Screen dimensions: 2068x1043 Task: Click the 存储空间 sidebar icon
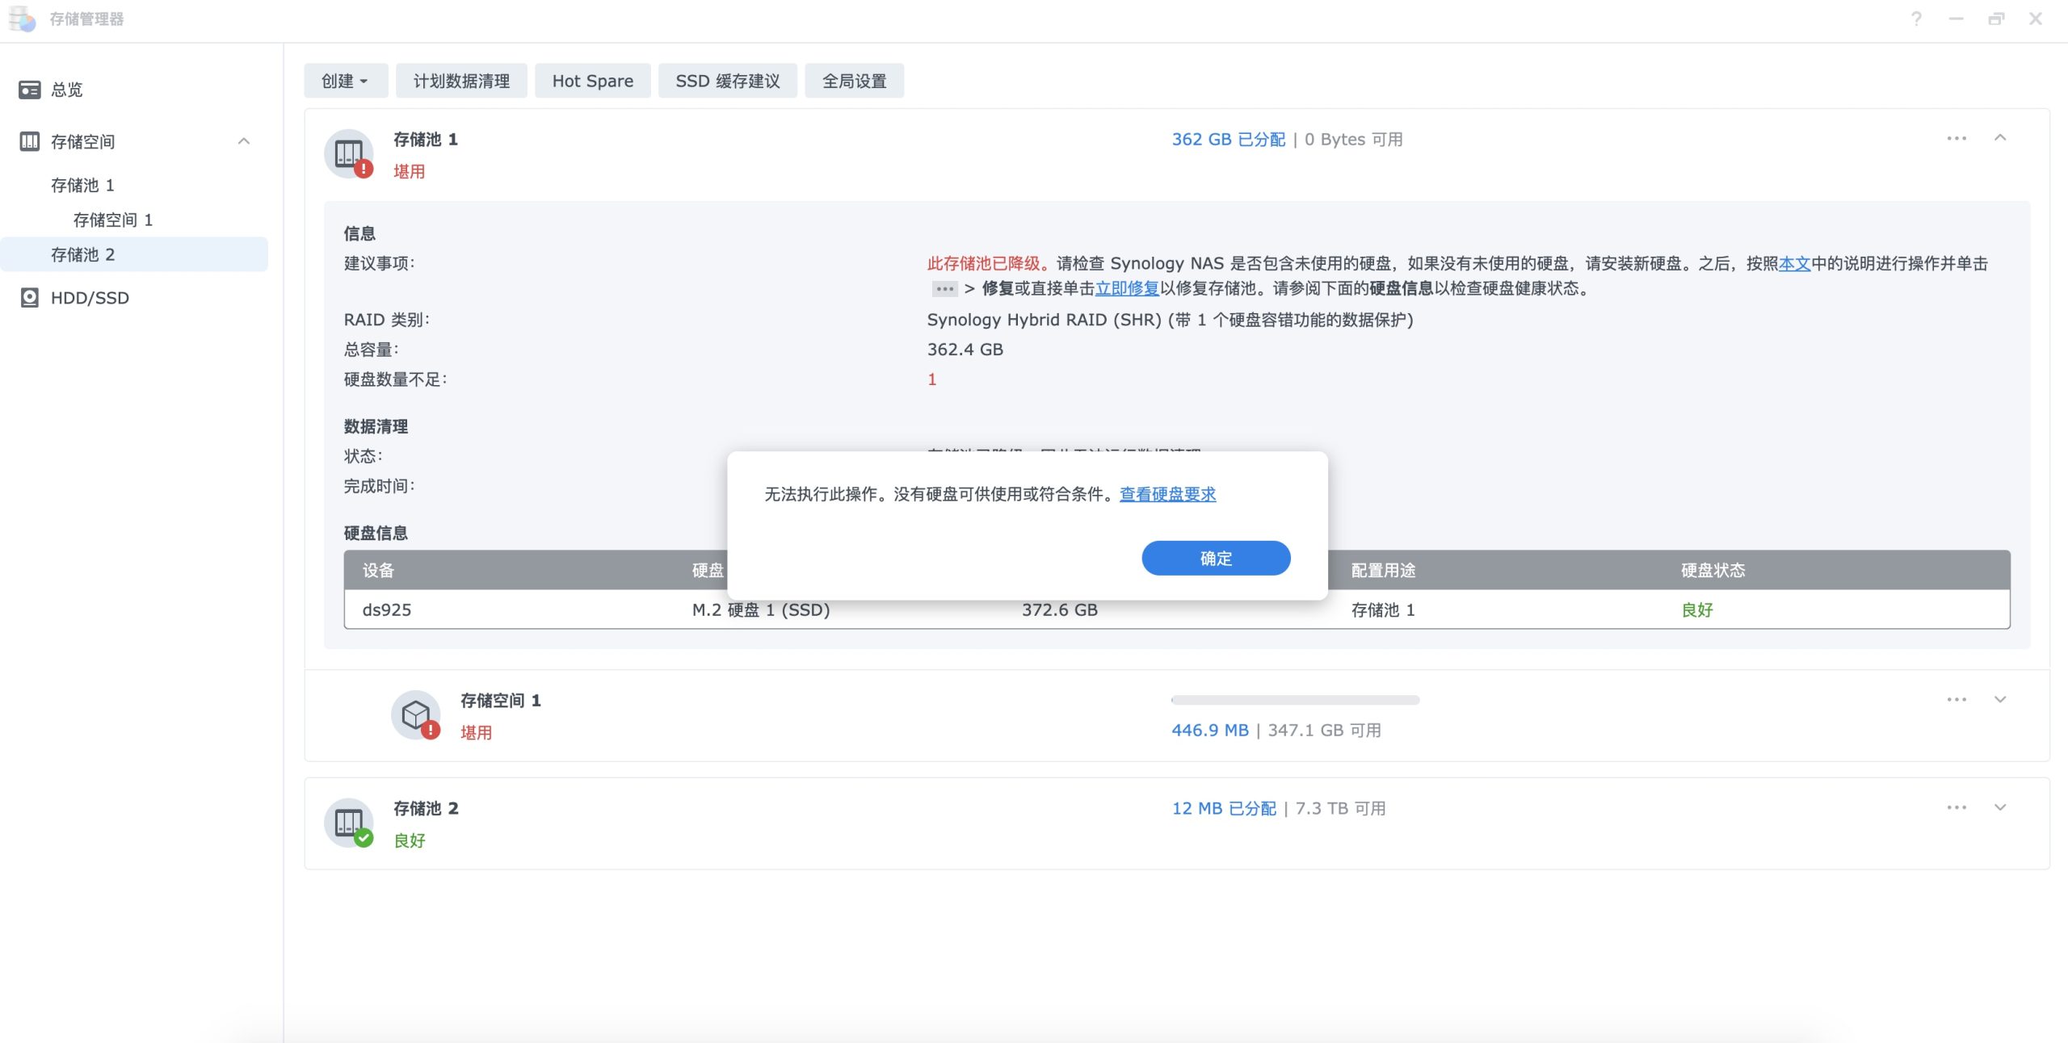tap(30, 141)
